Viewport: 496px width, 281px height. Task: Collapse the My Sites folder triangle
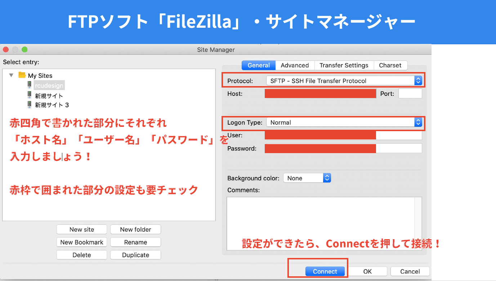(11, 75)
